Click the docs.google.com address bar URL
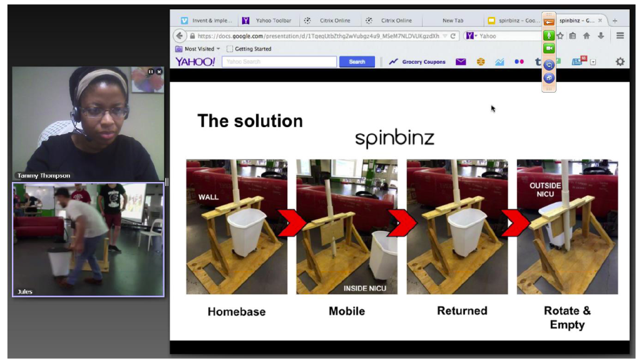Screen dimensions: 641x363 [319, 36]
